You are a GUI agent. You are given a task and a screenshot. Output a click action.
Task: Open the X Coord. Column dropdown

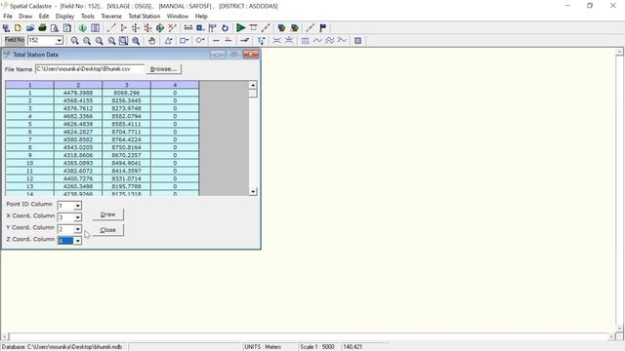[78, 217]
